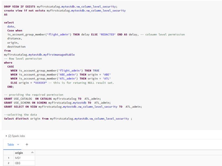Click the selecting the data comment
Screen dimensions: 222x166
(20, 115)
